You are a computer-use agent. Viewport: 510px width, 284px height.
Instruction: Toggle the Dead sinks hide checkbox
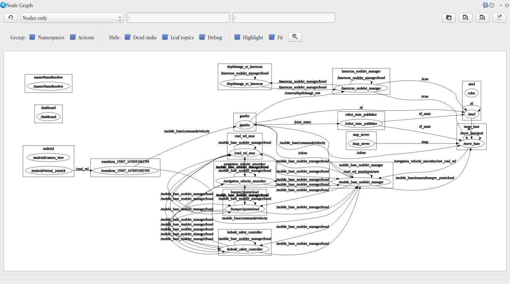[x=128, y=37]
